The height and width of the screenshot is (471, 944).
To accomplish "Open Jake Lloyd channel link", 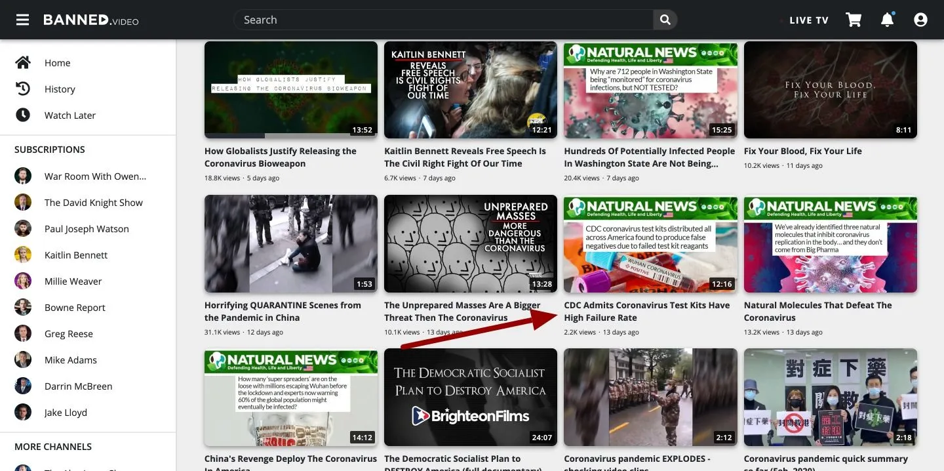I will pyautogui.click(x=66, y=413).
